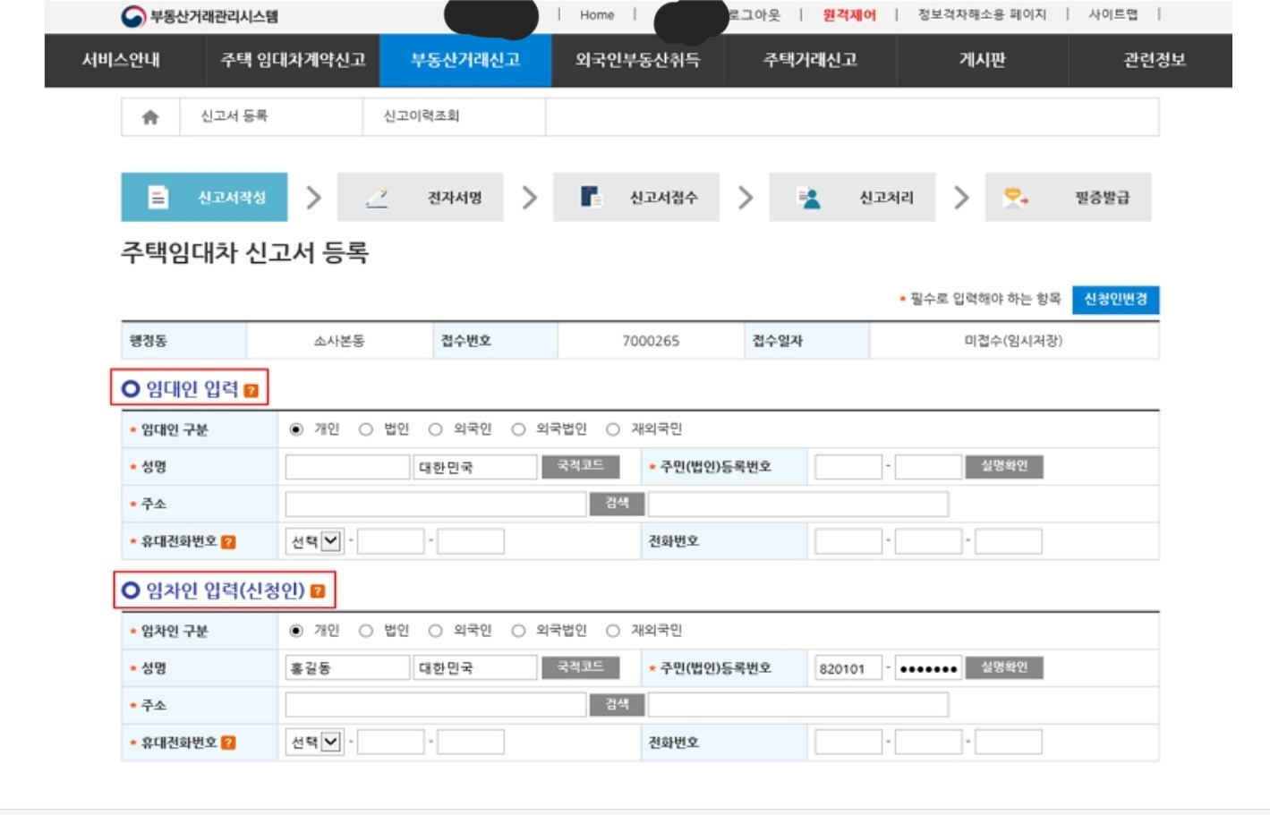The image size is (1270, 815).
Task: Click tenant 국적코드 button
Action: (x=580, y=667)
